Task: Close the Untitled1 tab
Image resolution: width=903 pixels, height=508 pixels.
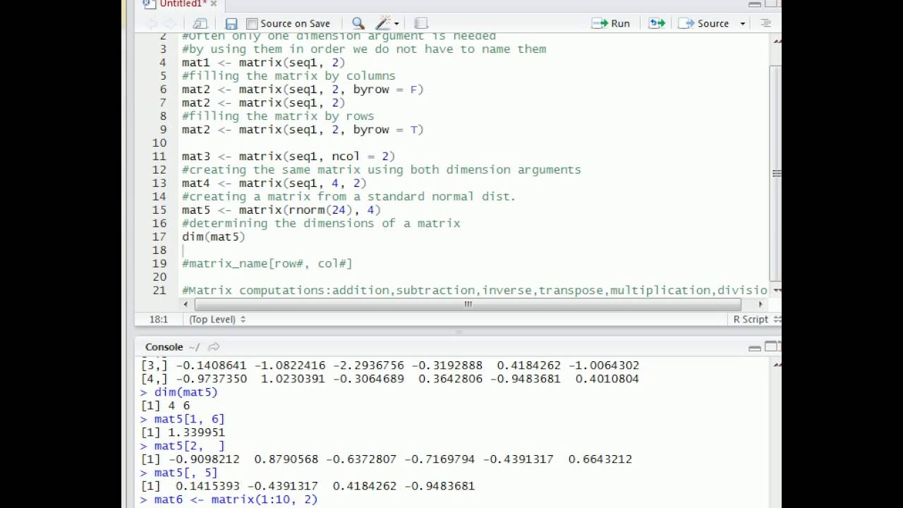Action: (x=213, y=4)
